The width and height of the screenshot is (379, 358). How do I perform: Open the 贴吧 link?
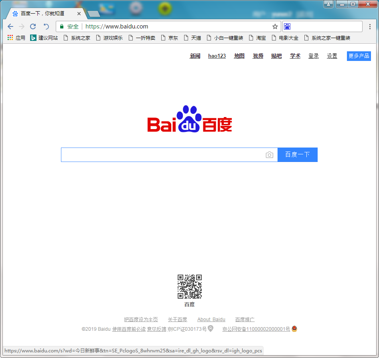[x=276, y=56]
